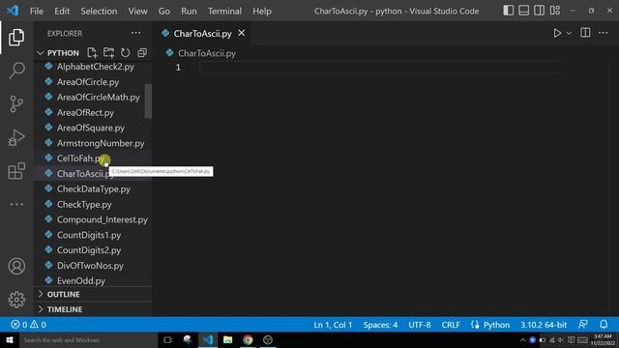Image resolution: width=619 pixels, height=348 pixels.
Task: Open the Run and Debug view
Action: point(16,137)
